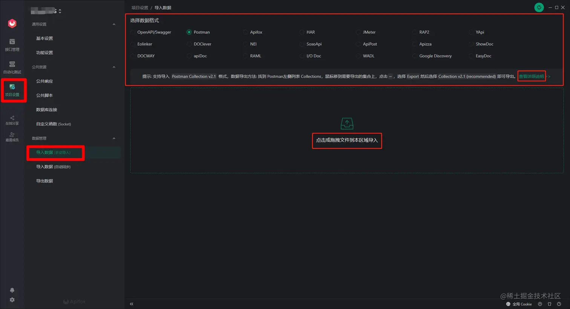Viewport: 570px width, 309px height.
Task: Collapse 通用设置 group chevron
Action: [x=114, y=25]
